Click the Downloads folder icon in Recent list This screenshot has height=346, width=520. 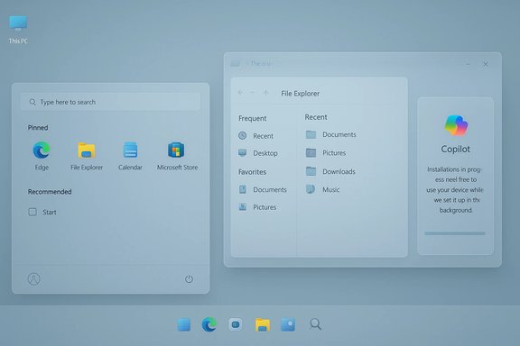point(311,171)
